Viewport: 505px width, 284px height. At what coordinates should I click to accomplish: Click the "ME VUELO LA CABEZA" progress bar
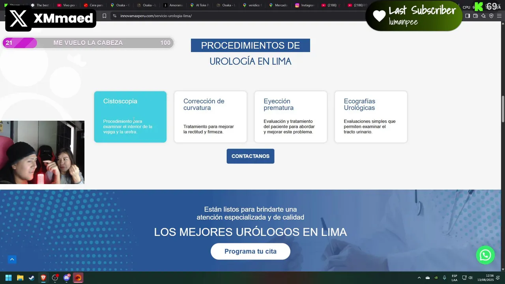tap(88, 43)
